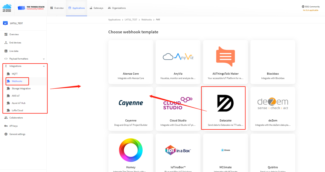Click the LHTS2_TEST application name in sidebar
The image size is (325, 172).
[x=16, y=23]
